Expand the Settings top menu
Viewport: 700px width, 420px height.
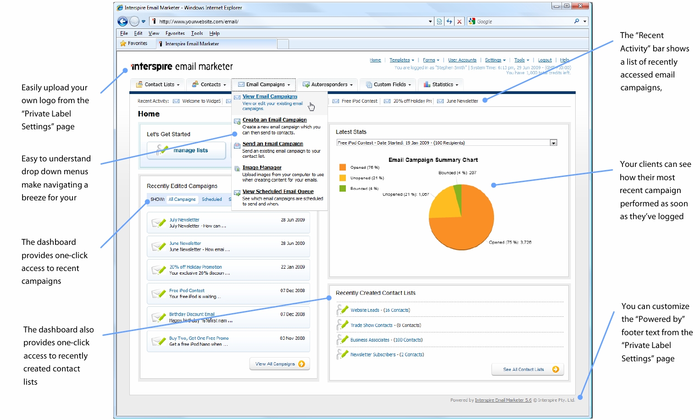pos(495,60)
